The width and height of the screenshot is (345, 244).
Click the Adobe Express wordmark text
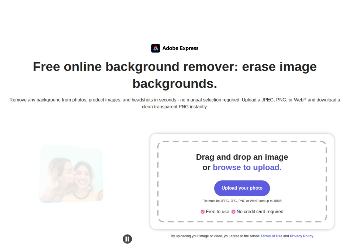180,48
